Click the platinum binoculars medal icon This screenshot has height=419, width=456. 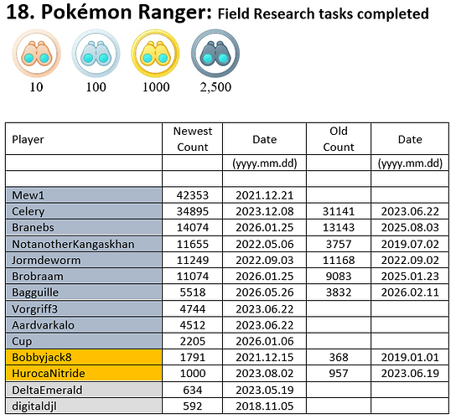pos(215,54)
